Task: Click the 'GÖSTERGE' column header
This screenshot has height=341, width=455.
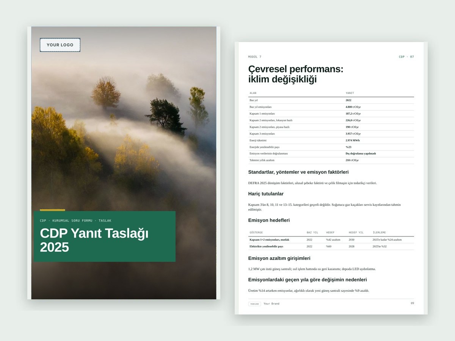Action: [x=256, y=232]
